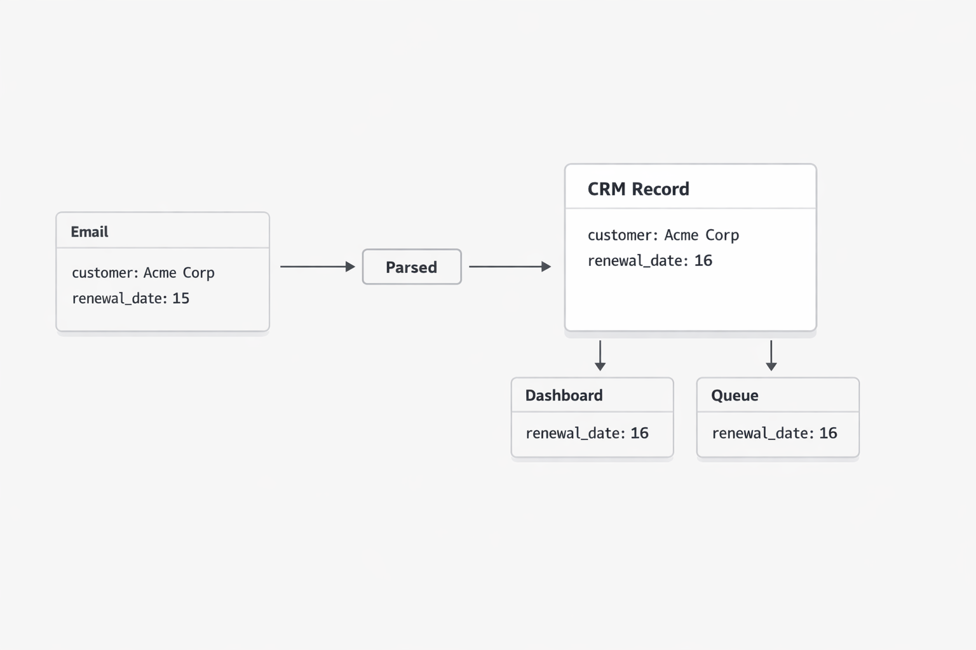Select the CRM Record renewal_date: 16 line
Image resolution: width=976 pixels, height=650 pixels.
point(649,261)
